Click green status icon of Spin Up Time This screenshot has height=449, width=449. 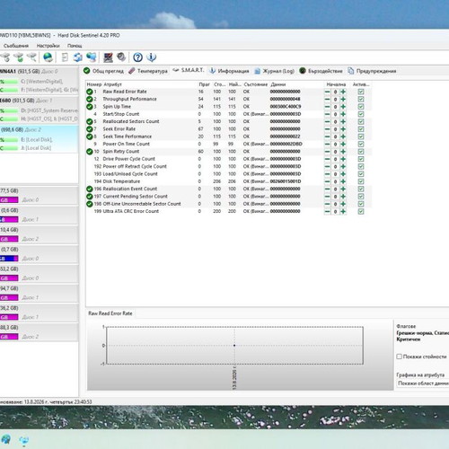(89, 107)
